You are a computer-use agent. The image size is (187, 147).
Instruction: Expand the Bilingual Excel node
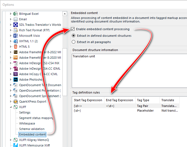tap(11, 14)
